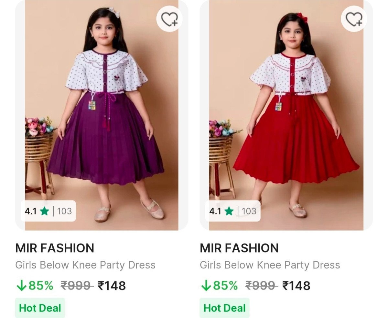Click 85% discount arrow on left product
388x318 pixels.
[x=21, y=286]
